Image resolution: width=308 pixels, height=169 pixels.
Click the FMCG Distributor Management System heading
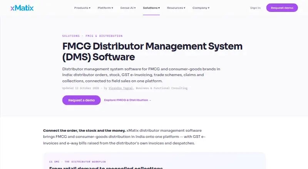[152, 51]
